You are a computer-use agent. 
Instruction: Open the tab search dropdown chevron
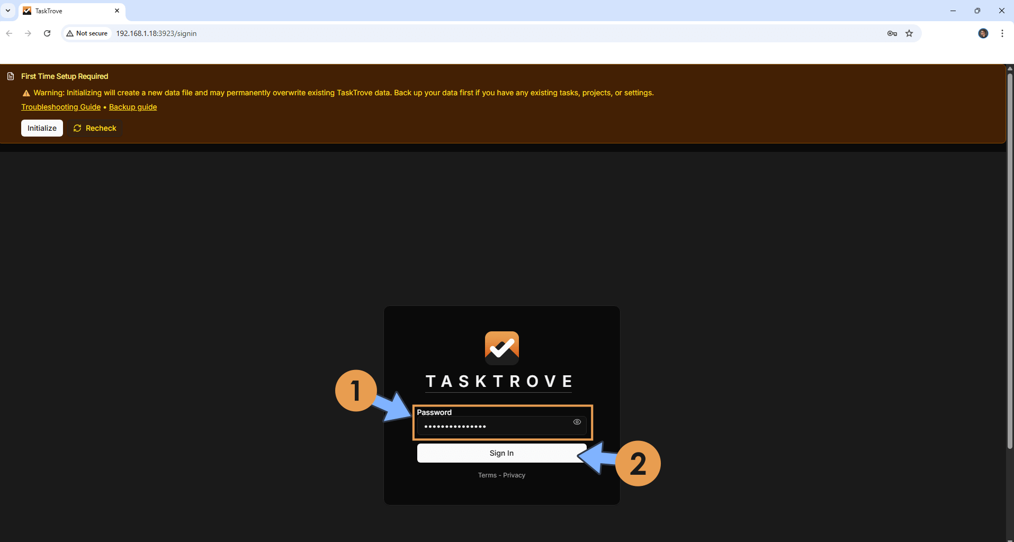tap(7, 10)
